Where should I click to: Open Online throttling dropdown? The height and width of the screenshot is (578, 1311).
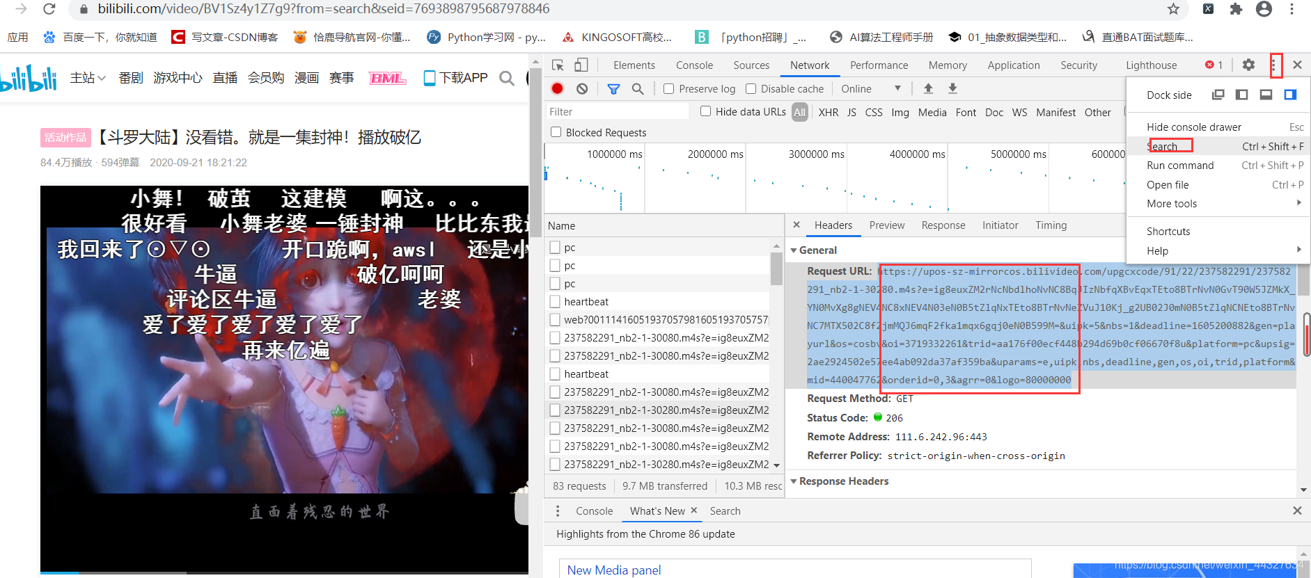(872, 88)
